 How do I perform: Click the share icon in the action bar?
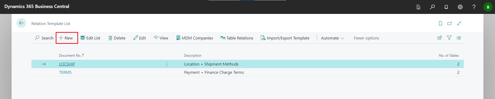click(x=440, y=38)
